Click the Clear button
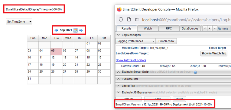Screen dimensions: 231x110 pos(157,99)
